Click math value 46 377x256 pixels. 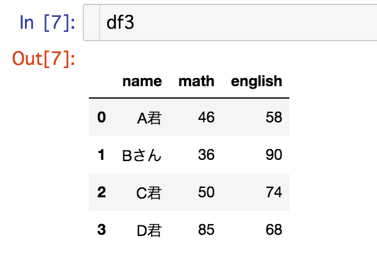click(x=206, y=117)
